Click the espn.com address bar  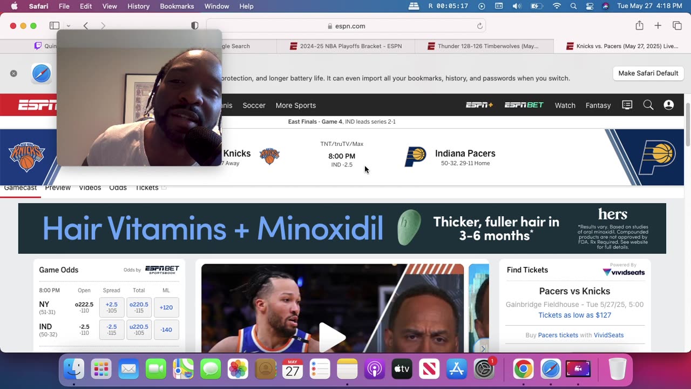point(346,26)
